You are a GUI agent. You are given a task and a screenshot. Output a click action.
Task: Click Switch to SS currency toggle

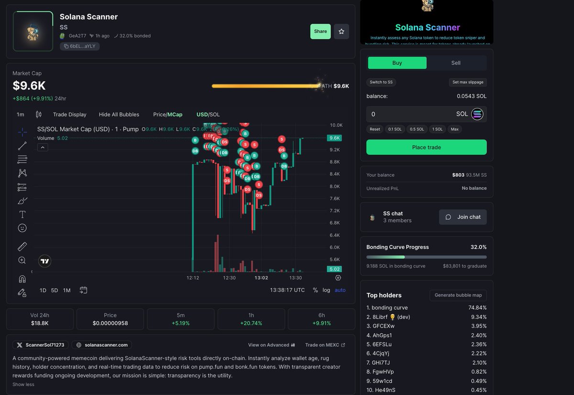click(x=381, y=82)
